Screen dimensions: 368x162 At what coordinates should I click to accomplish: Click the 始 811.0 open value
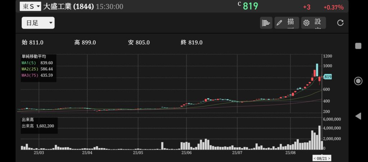click(32, 42)
